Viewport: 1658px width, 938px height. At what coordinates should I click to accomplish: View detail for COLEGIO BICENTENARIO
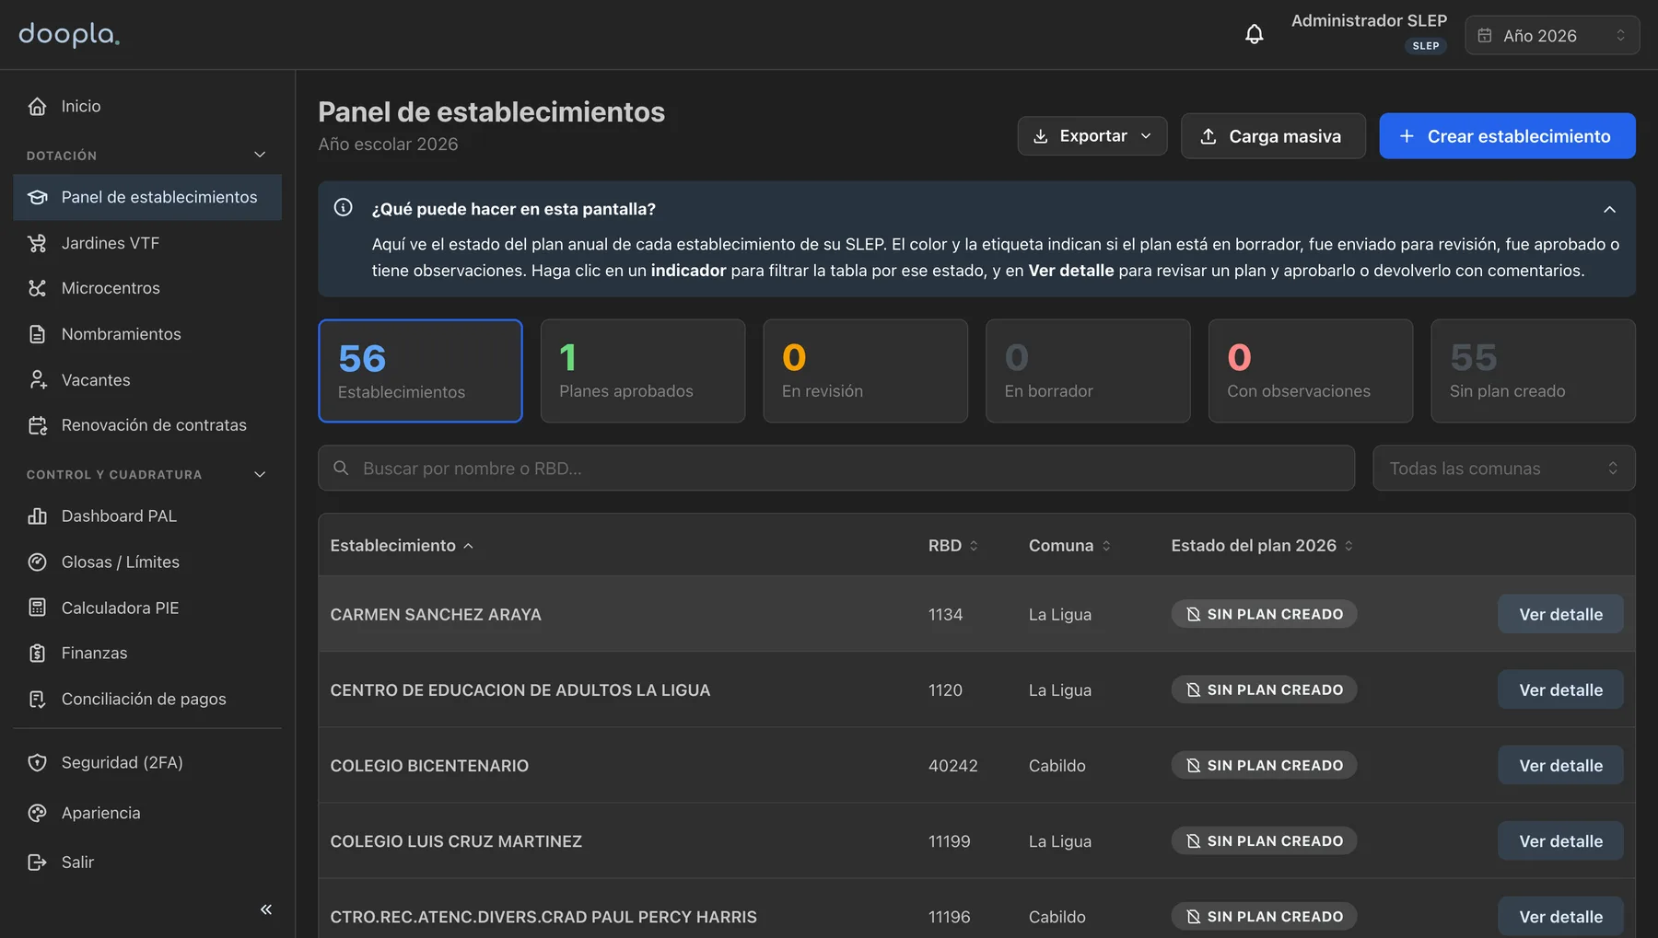coord(1560,765)
